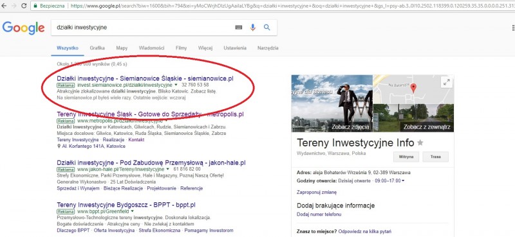Click Reklama badge on metropolis.pl result

click(x=66, y=121)
